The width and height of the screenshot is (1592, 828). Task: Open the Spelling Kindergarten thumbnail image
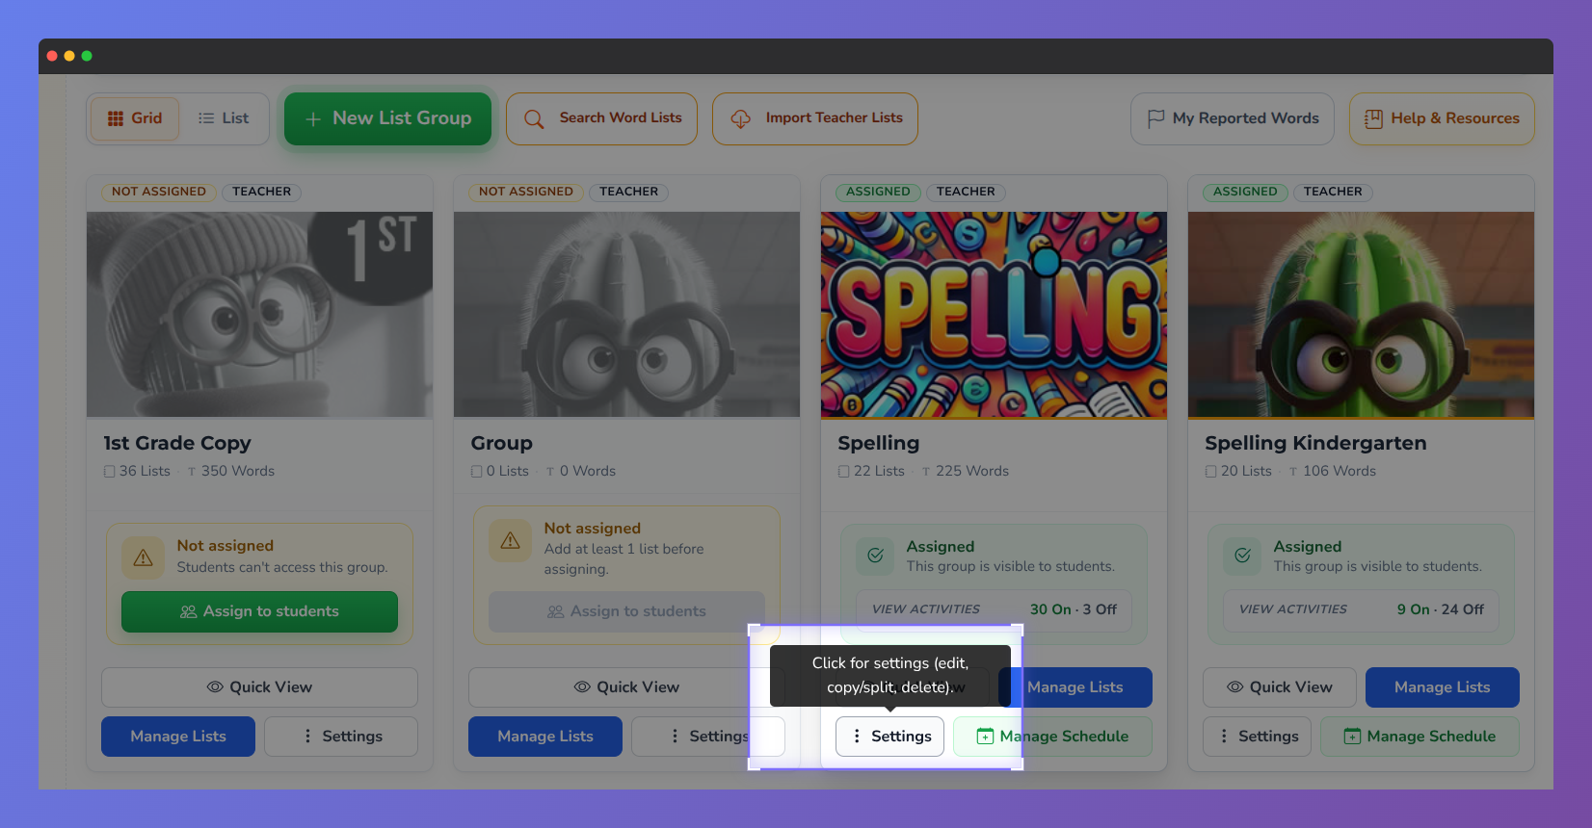click(x=1362, y=315)
